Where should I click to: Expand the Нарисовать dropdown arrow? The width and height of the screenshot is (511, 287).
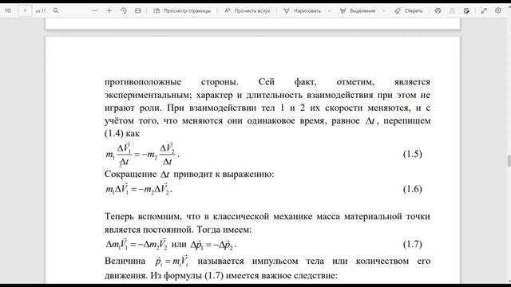(330, 10)
